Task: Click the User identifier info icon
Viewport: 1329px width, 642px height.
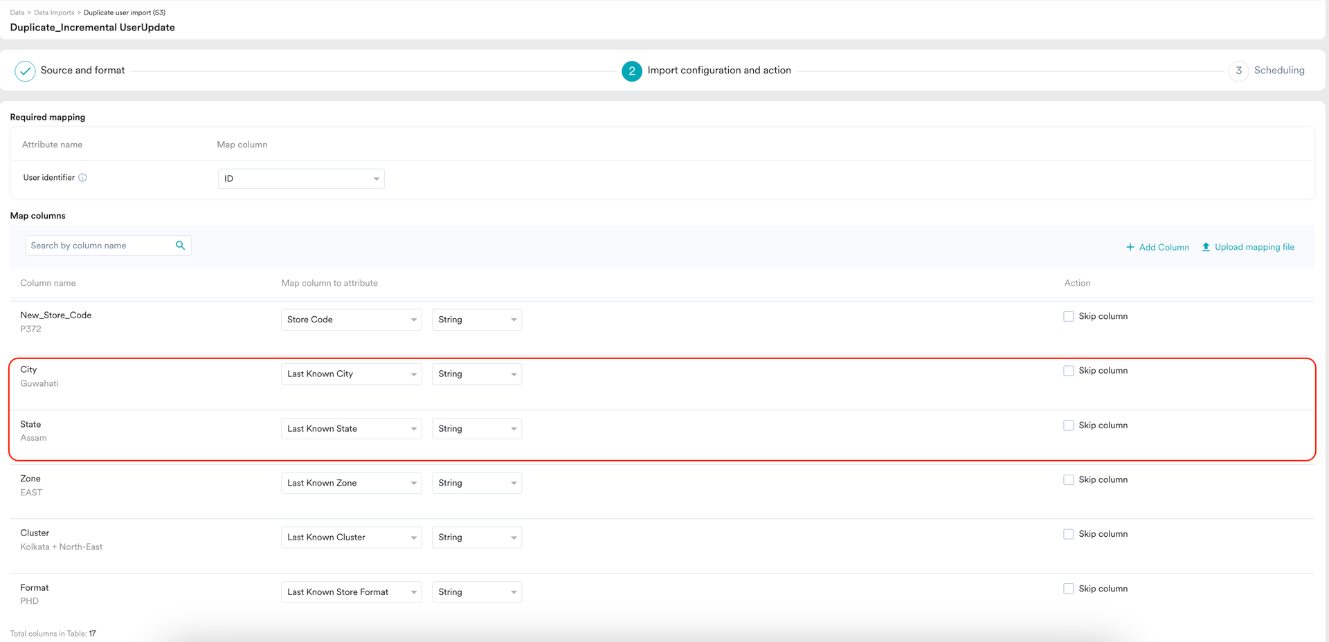Action: [x=82, y=178]
